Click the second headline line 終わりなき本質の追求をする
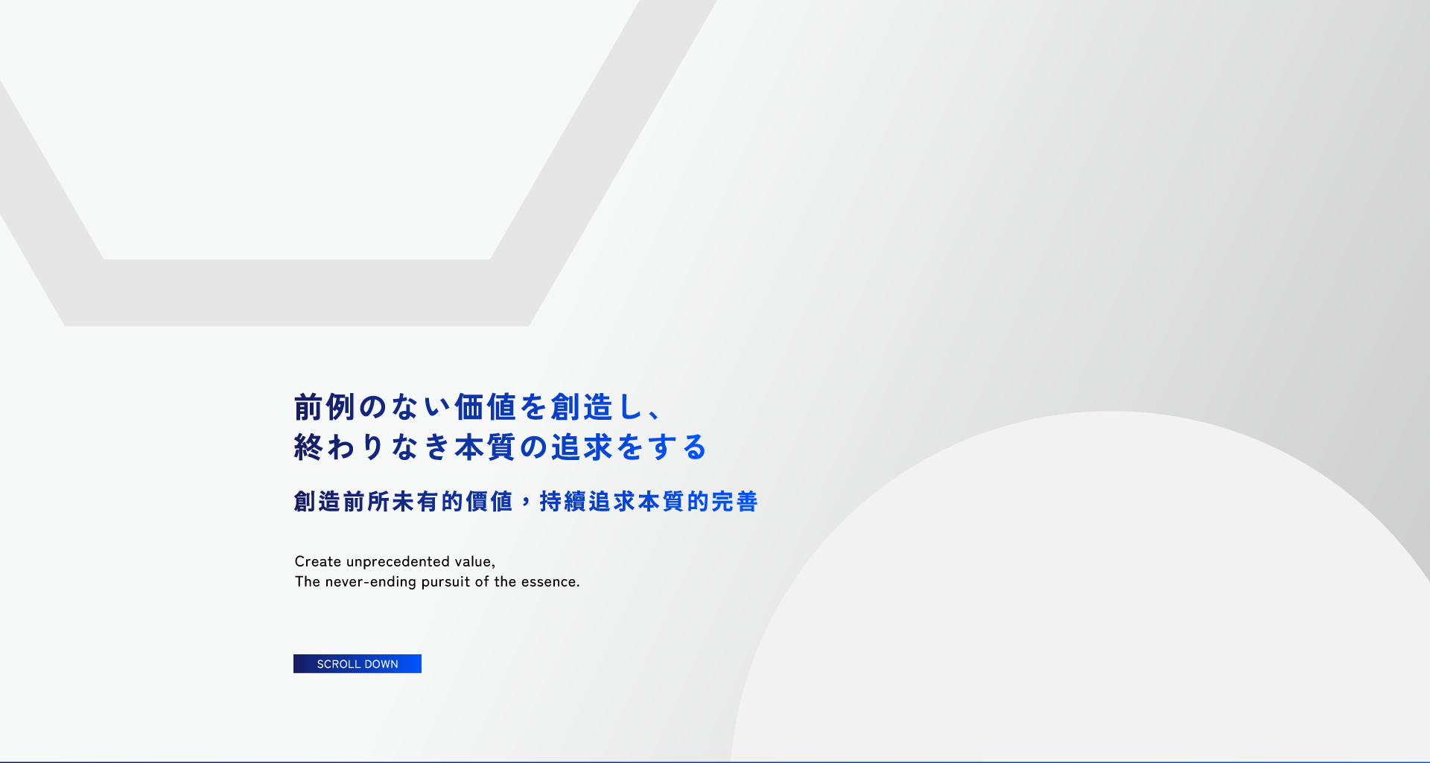 (500, 447)
